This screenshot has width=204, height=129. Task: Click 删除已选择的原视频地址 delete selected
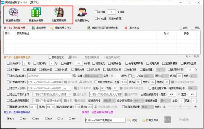103,28
